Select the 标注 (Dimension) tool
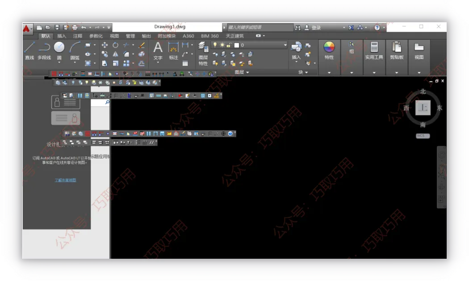Screen dimensions: 469x281 [x=173, y=51]
